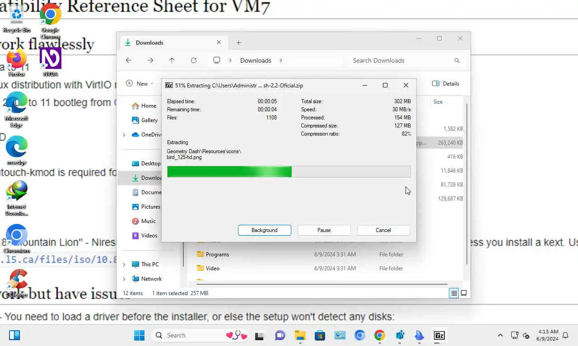Click the search magnifier in Search Downloads
578x346 pixels.
(457, 60)
